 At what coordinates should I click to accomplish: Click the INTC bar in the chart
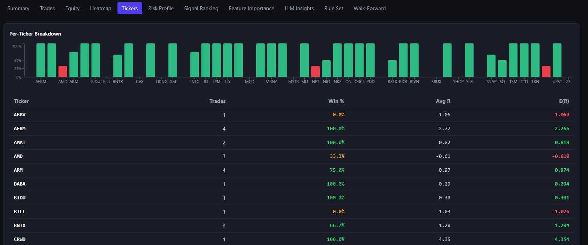click(195, 64)
